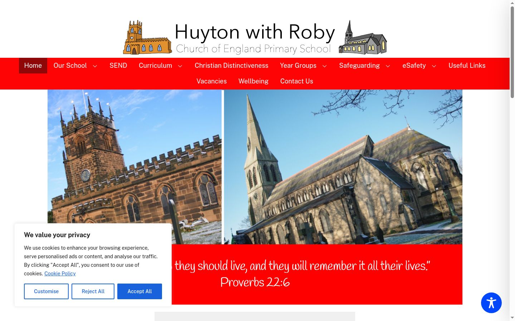Open the Vacancies page
The width and height of the screenshot is (515, 321).
click(x=212, y=81)
